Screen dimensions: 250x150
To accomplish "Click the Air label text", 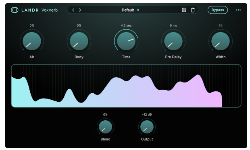I will (32, 57).
